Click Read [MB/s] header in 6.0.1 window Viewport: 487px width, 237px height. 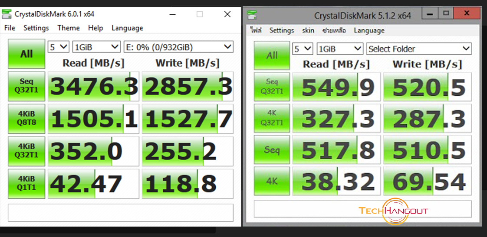[93, 63]
